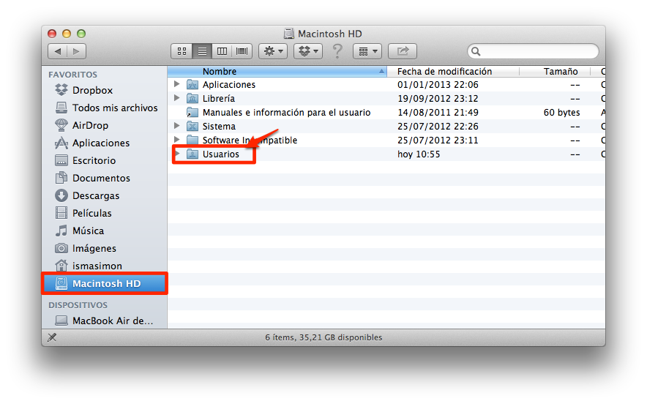
Task: Click the date 25/07/2012 22:26
Action: [438, 127]
